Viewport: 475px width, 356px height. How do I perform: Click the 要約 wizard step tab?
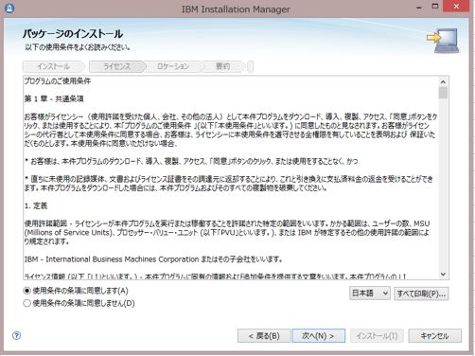222,66
